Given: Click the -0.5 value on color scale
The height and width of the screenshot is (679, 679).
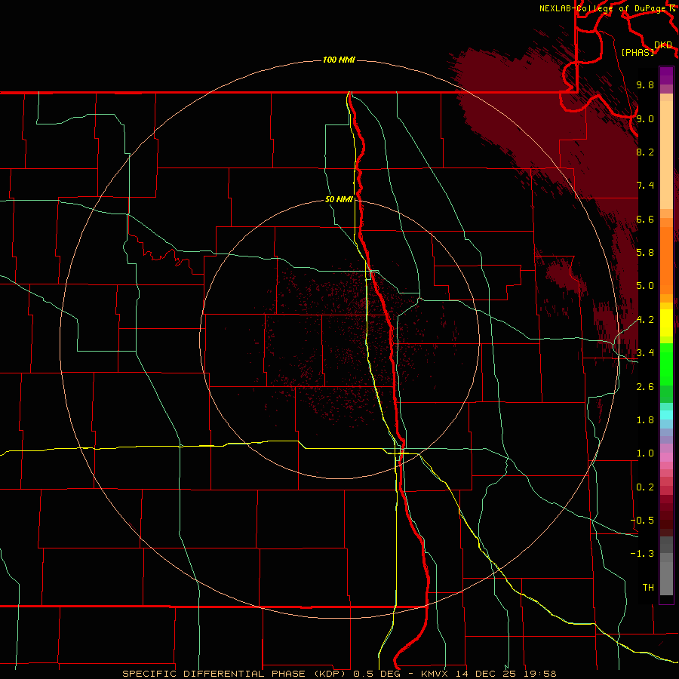Looking at the screenshot, I should (643, 521).
